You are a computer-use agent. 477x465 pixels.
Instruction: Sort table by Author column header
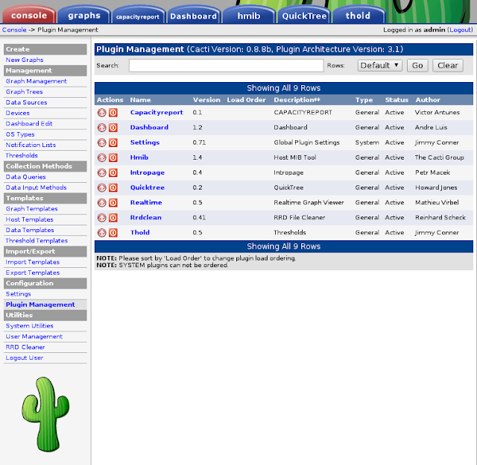pyautogui.click(x=428, y=100)
